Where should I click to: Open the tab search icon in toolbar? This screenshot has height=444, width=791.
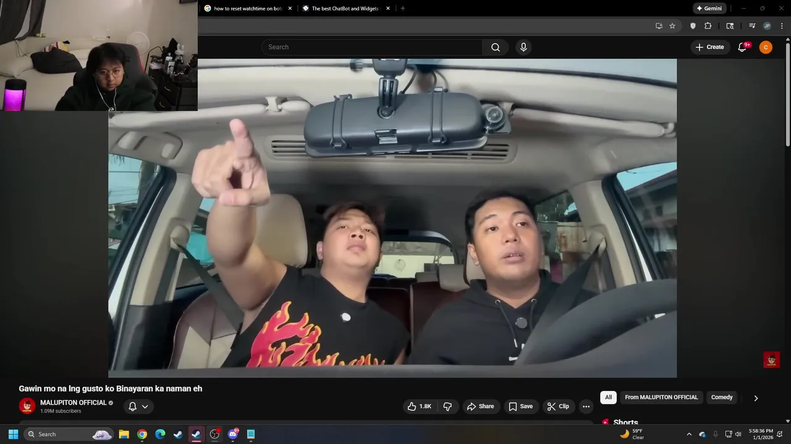pyautogui.click(x=730, y=26)
